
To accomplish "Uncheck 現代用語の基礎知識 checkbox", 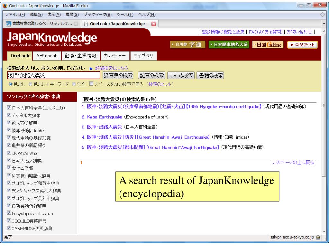I will pos(9,137).
